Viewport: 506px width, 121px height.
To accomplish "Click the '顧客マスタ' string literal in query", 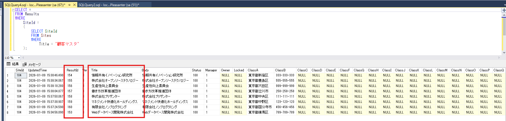I will point(67,44).
